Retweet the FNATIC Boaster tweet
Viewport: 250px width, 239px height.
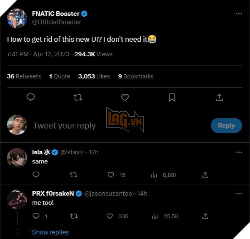point(77,98)
